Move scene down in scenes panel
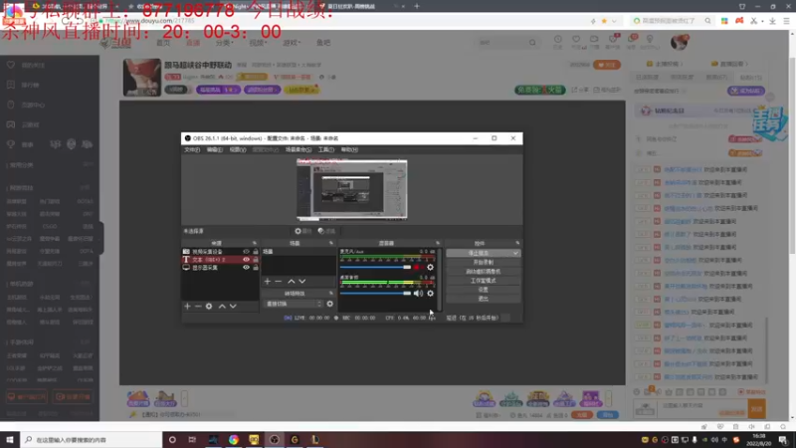796x448 pixels. (302, 281)
